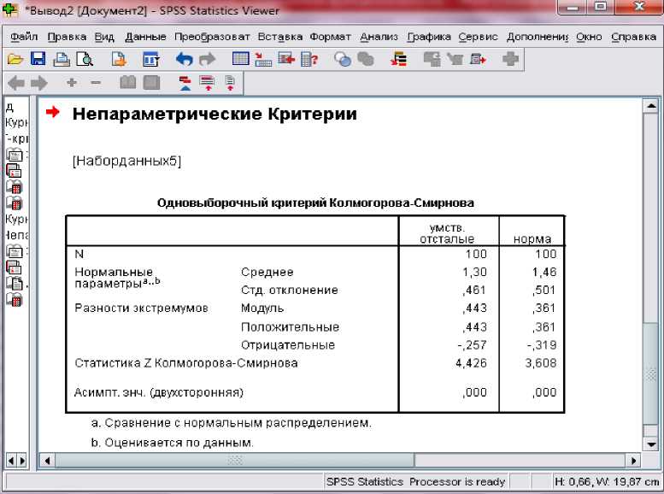Click the Select Last Output icon
Image resolution: width=664 pixels, height=494 pixels.
pos(398,59)
